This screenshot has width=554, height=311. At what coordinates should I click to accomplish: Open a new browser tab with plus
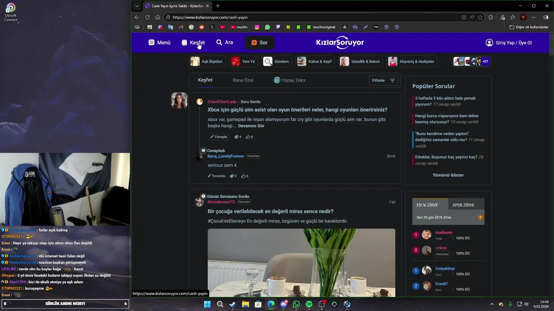click(x=218, y=6)
